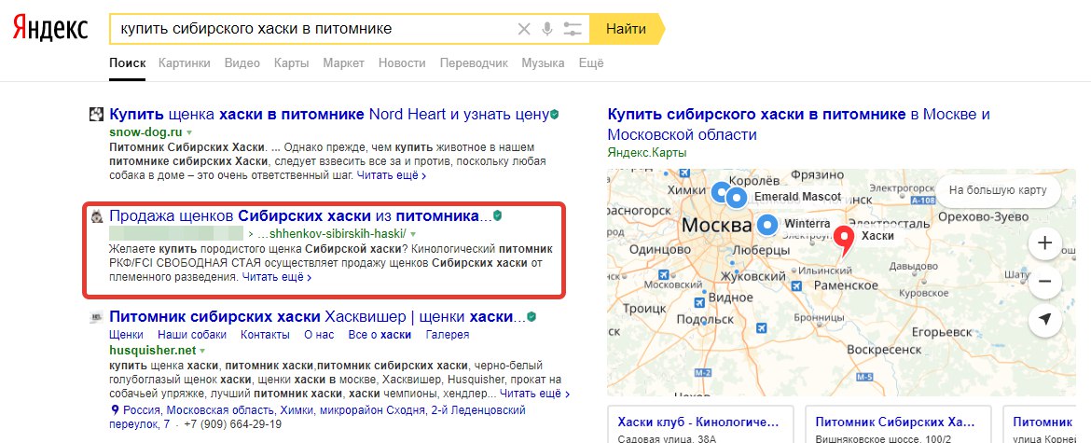Switch to the Картинки tab
1091x443 pixels.
[185, 63]
